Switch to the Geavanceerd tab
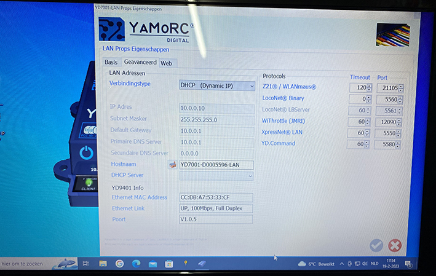 point(140,62)
